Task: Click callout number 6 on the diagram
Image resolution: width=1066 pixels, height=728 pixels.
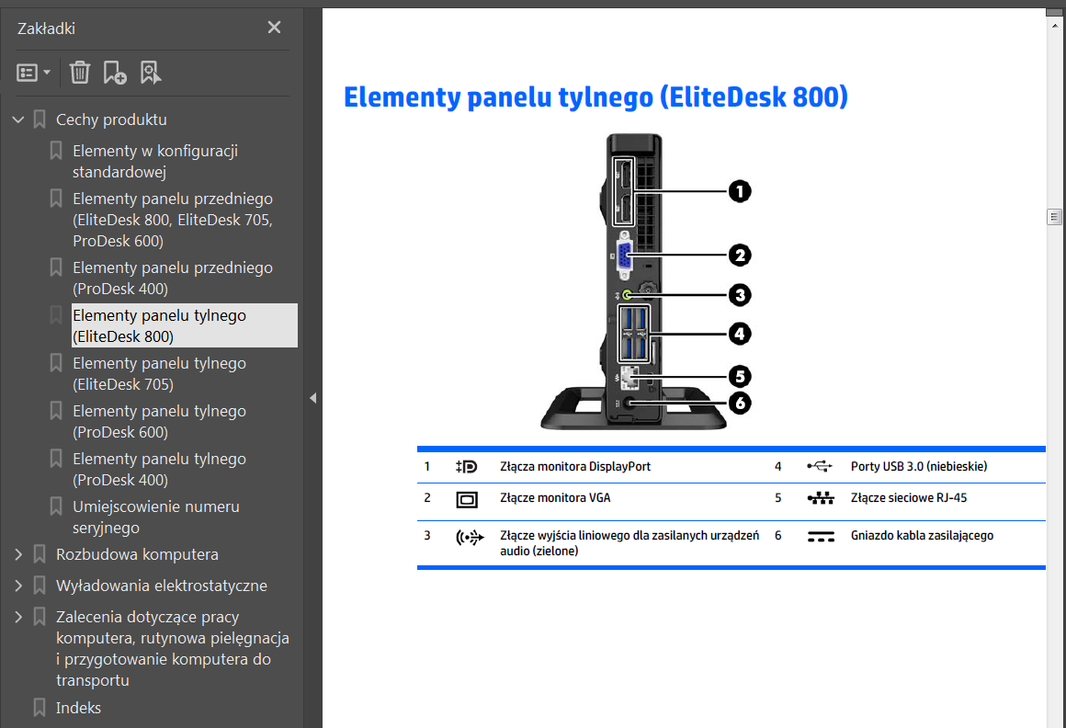Action: [740, 404]
